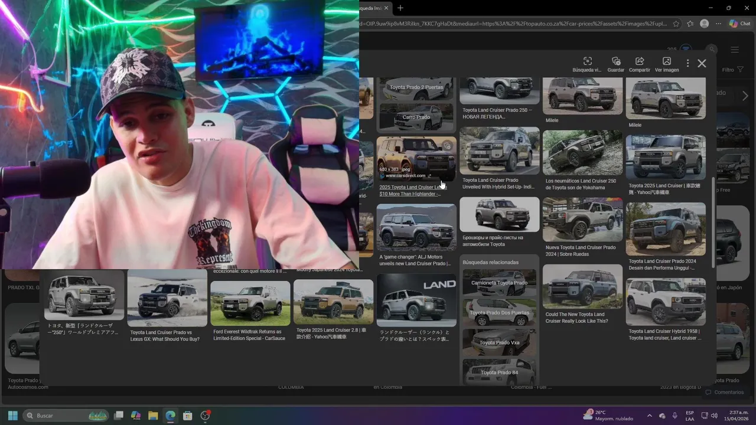Open the Compartir share option
The width and height of the screenshot is (756, 425).
pyautogui.click(x=639, y=65)
